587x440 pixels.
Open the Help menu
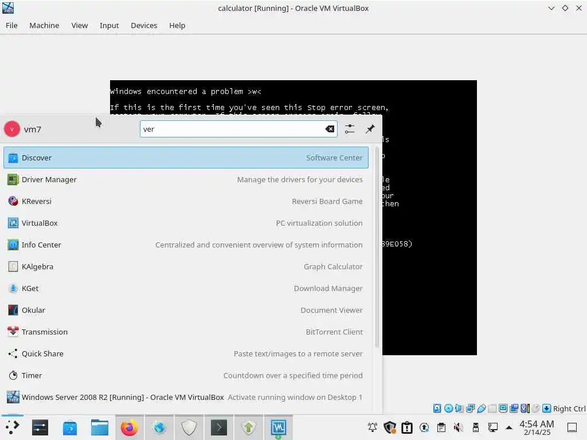177,25
